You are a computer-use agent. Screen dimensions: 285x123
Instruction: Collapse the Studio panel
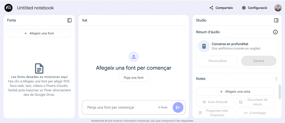pos(276,20)
